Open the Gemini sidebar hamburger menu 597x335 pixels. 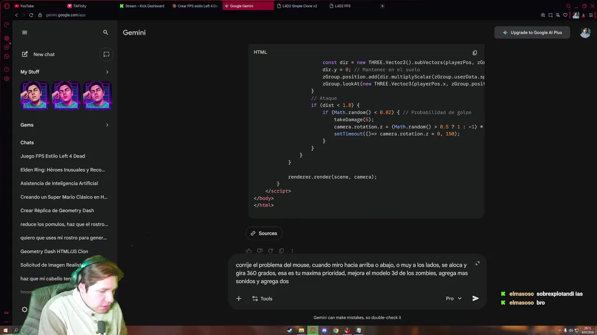(25, 33)
